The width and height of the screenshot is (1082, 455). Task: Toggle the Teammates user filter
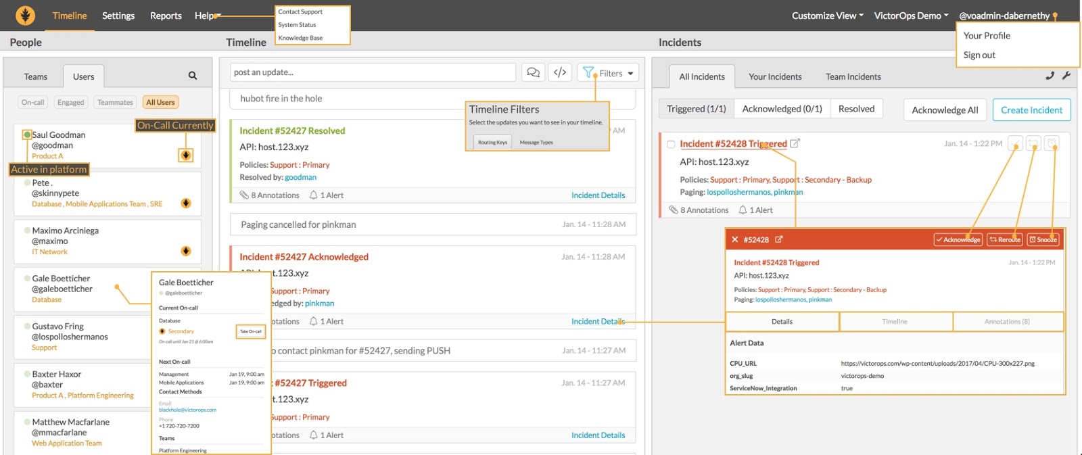[x=115, y=102]
